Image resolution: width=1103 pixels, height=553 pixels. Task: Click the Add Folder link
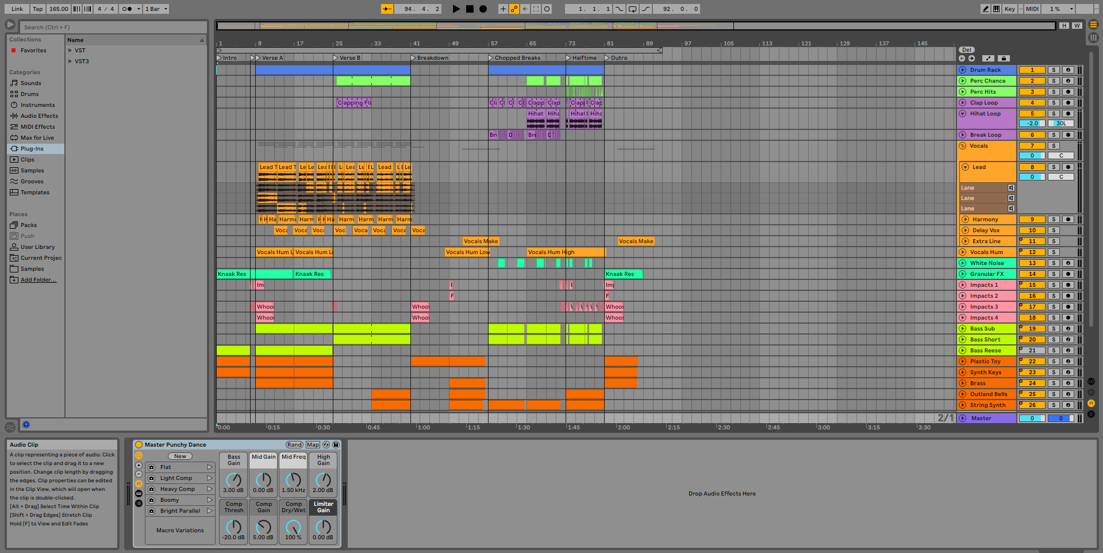tap(38, 280)
